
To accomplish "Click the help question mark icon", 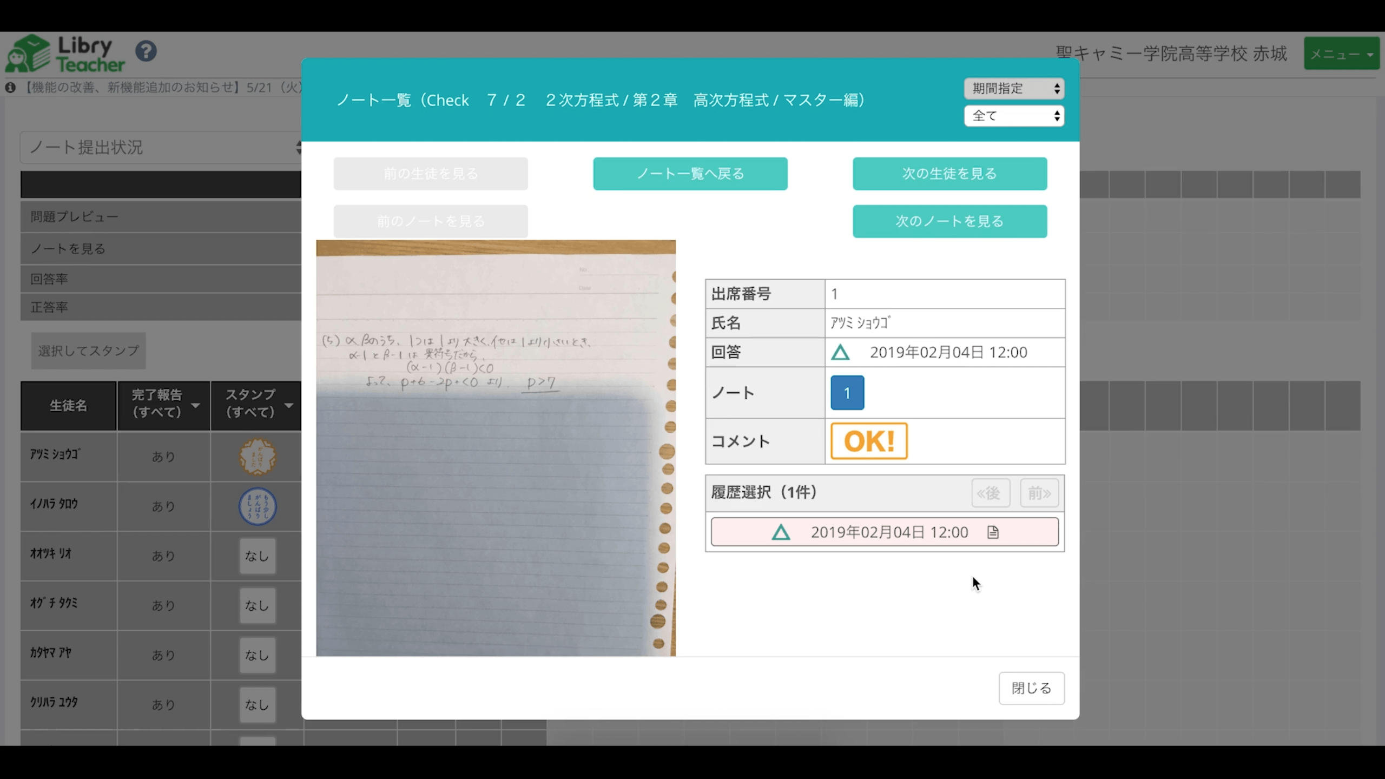I will (146, 52).
